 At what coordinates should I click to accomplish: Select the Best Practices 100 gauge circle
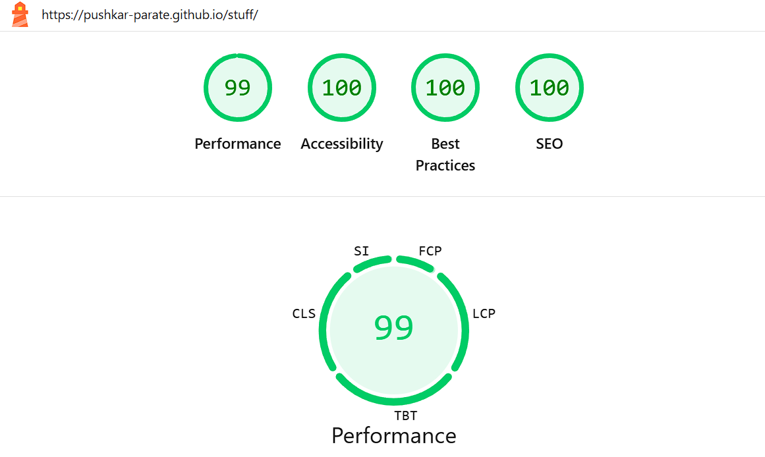pos(445,88)
